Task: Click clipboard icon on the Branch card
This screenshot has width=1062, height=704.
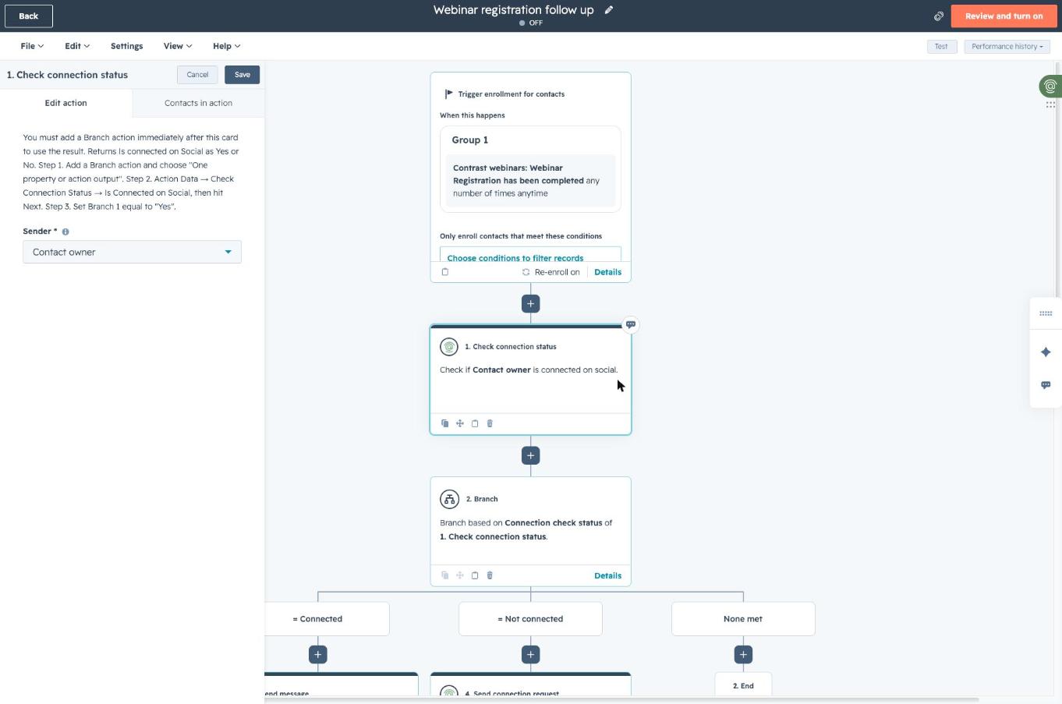Action: pyautogui.click(x=475, y=575)
